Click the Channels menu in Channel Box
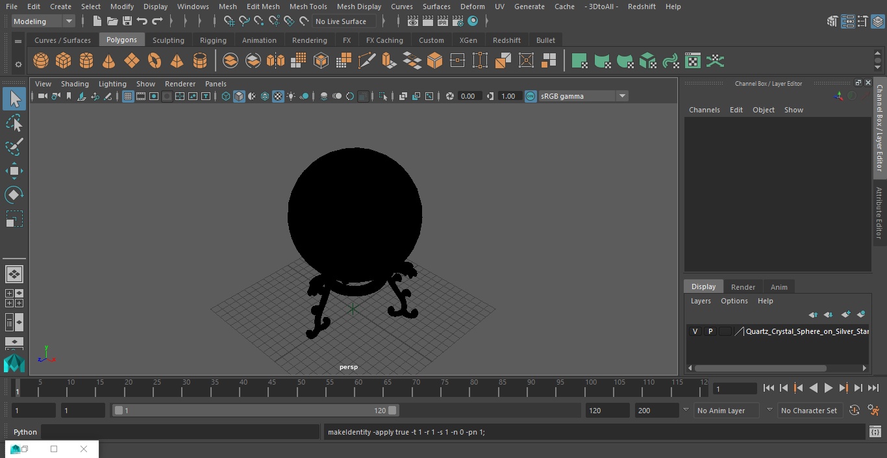This screenshot has height=458, width=887. (x=705, y=110)
